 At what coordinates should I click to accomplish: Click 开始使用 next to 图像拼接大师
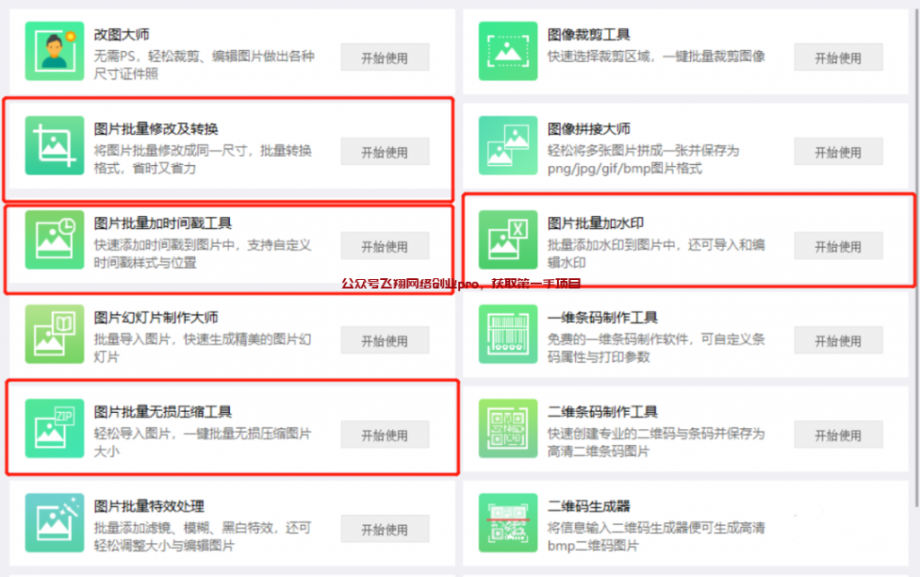[838, 152]
